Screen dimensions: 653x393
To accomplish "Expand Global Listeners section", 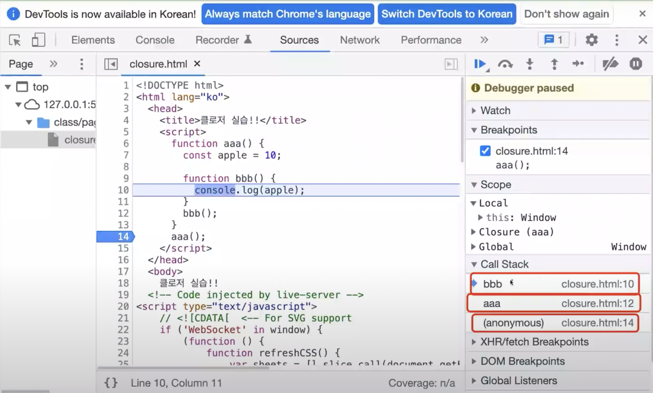I will click(x=474, y=381).
